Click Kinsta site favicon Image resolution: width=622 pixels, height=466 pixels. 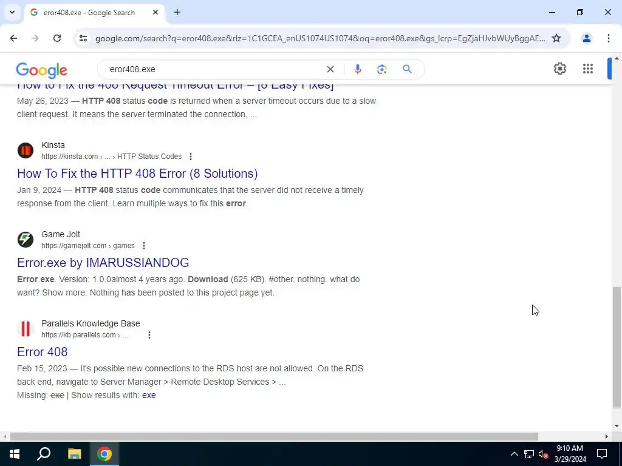tap(26, 150)
